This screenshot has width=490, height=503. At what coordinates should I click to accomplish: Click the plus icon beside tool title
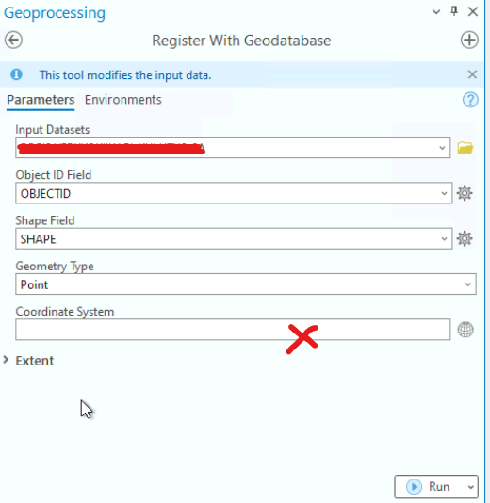pyautogui.click(x=469, y=41)
